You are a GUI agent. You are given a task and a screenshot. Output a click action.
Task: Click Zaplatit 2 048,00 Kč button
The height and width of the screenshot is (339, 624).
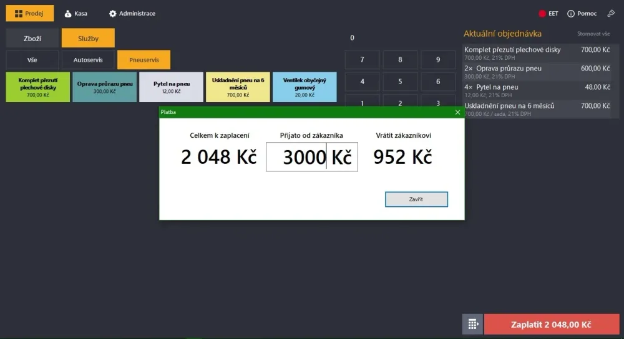pyautogui.click(x=552, y=324)
